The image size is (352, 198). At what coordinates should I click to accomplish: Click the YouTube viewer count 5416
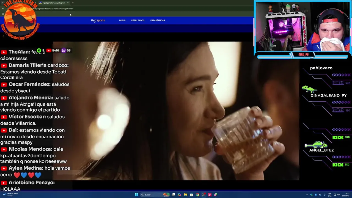(x=53, y=51)
